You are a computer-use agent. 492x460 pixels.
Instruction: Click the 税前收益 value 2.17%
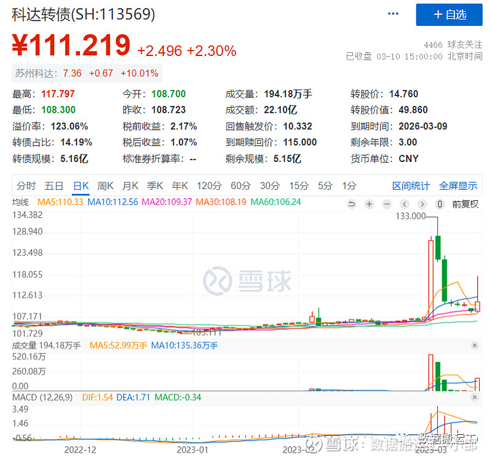click(x=183, y=126)
